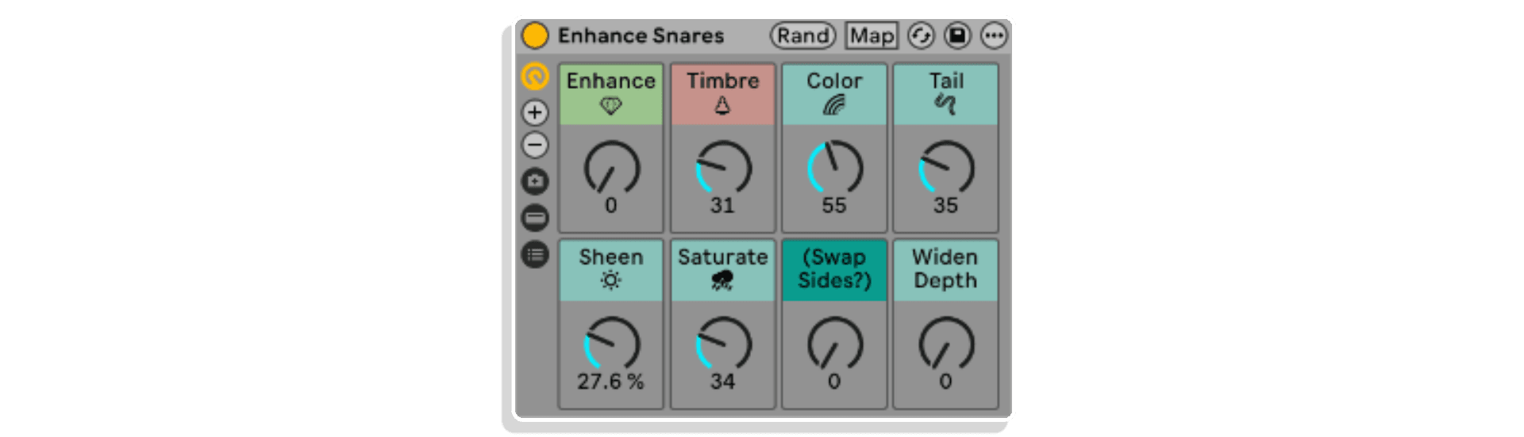This screenshot has height=437, width=1524.
Task: Toggle the Map mode button
Action: coord(872,36)
